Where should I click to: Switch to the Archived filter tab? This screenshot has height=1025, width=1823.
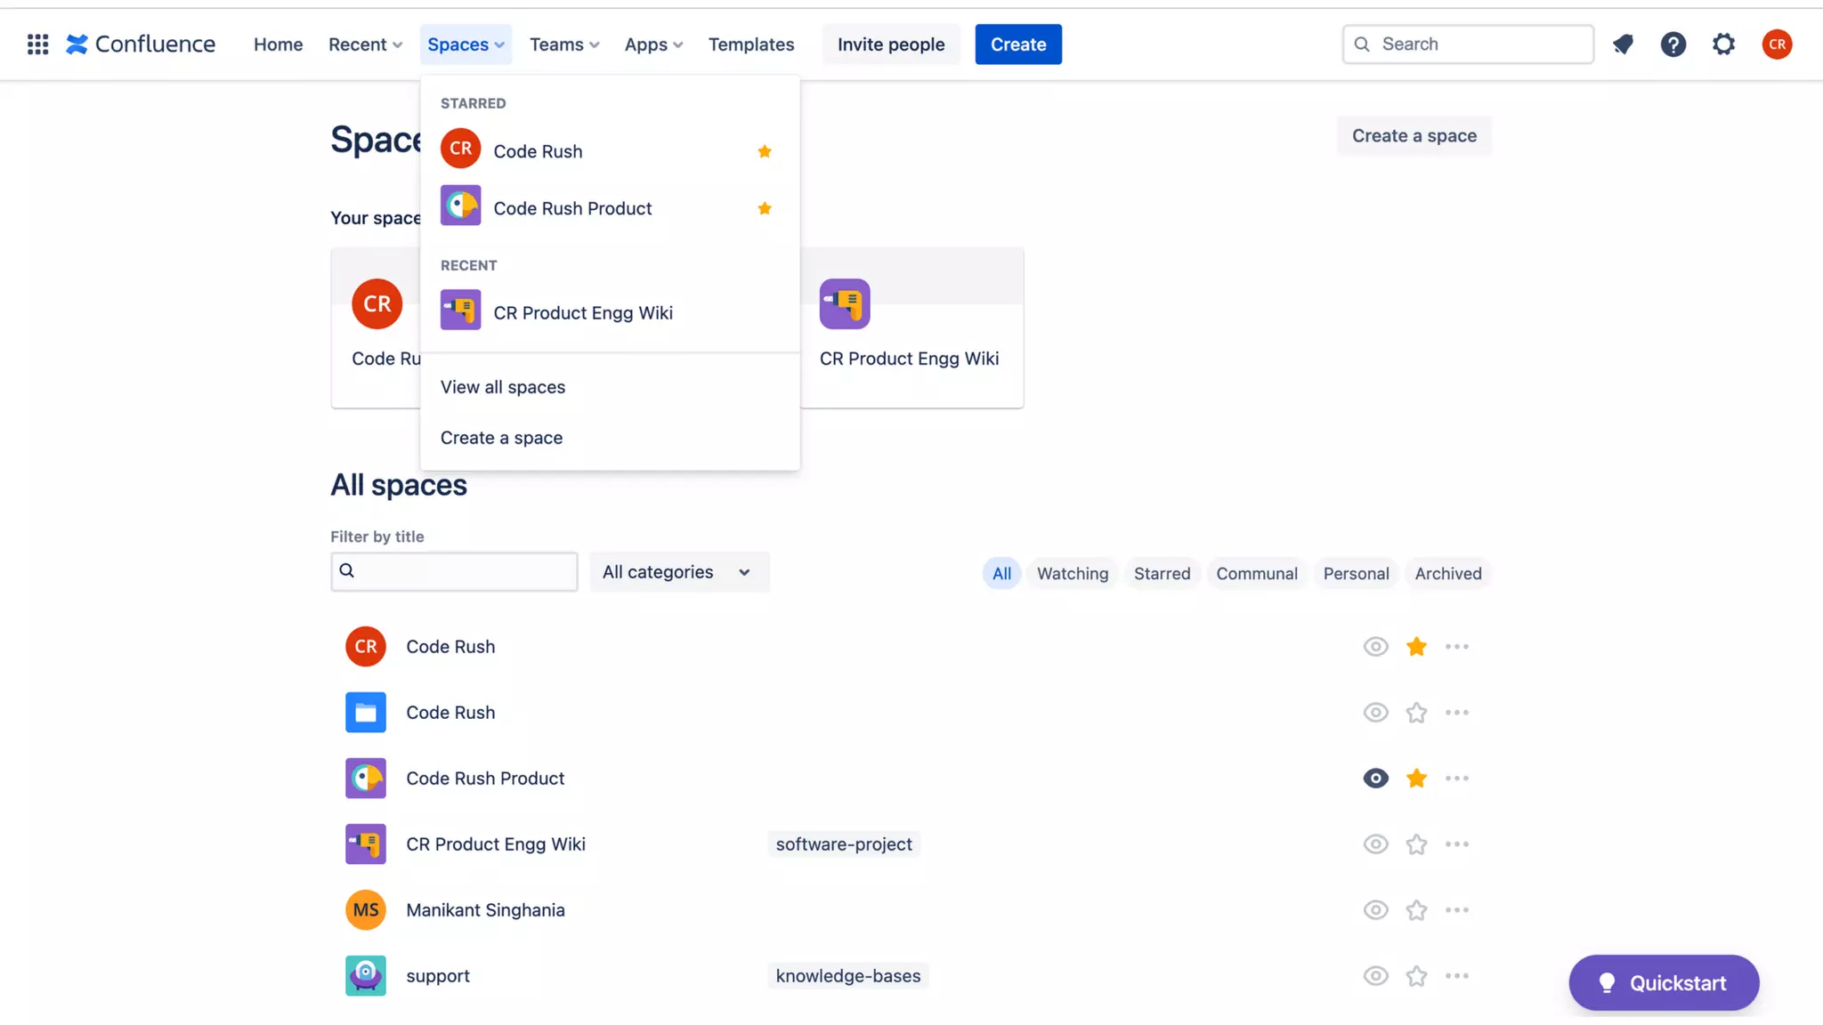point(1447,574)
